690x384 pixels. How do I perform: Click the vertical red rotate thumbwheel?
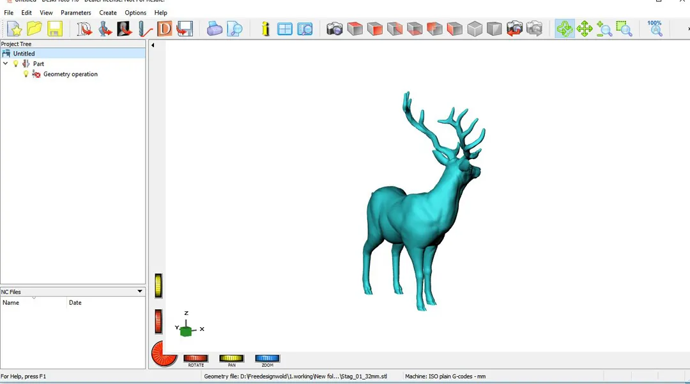click(x=158, y=321)
